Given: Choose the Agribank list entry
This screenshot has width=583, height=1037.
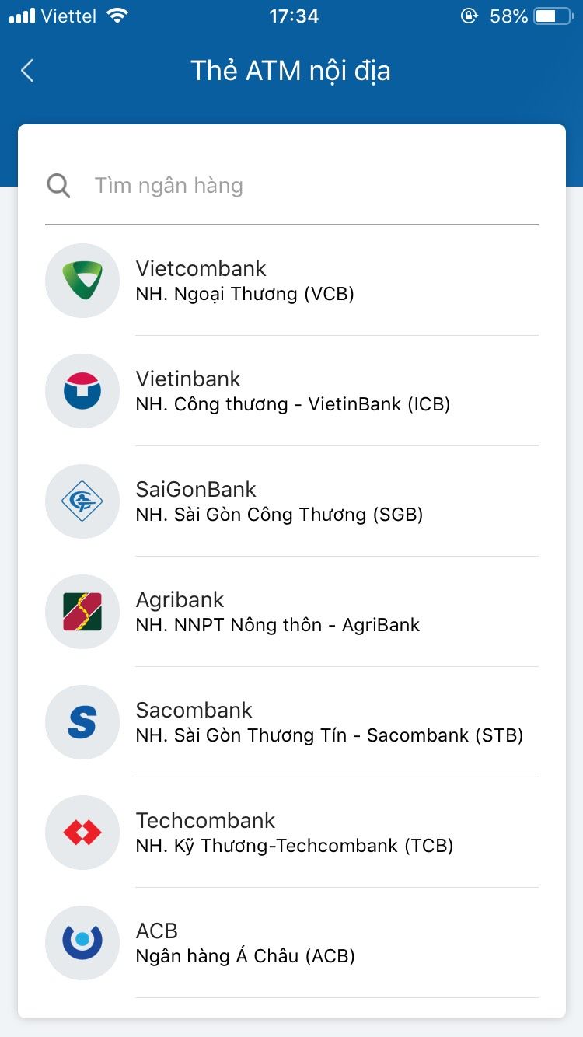Looking at the screenshot, I should [x=180, y=600].
